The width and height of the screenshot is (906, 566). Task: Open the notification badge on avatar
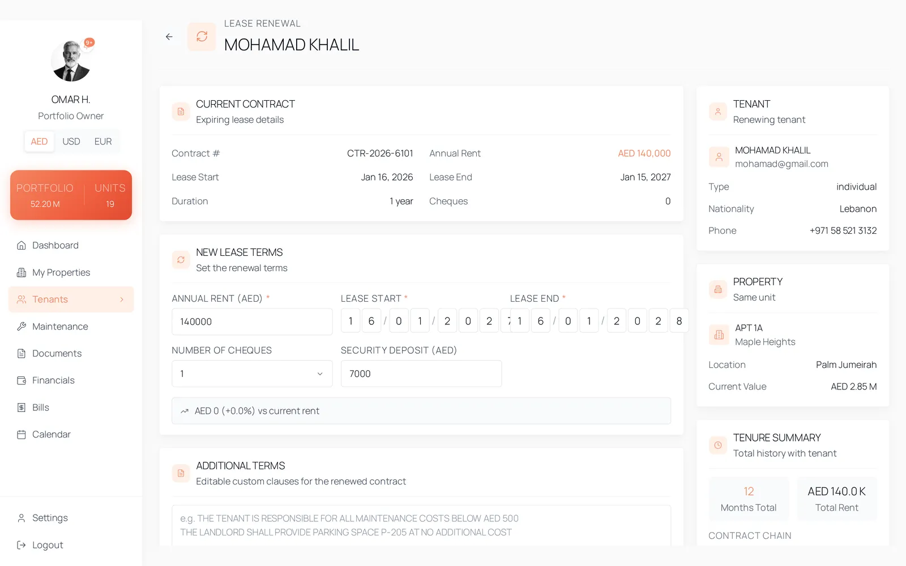(89, 42)
